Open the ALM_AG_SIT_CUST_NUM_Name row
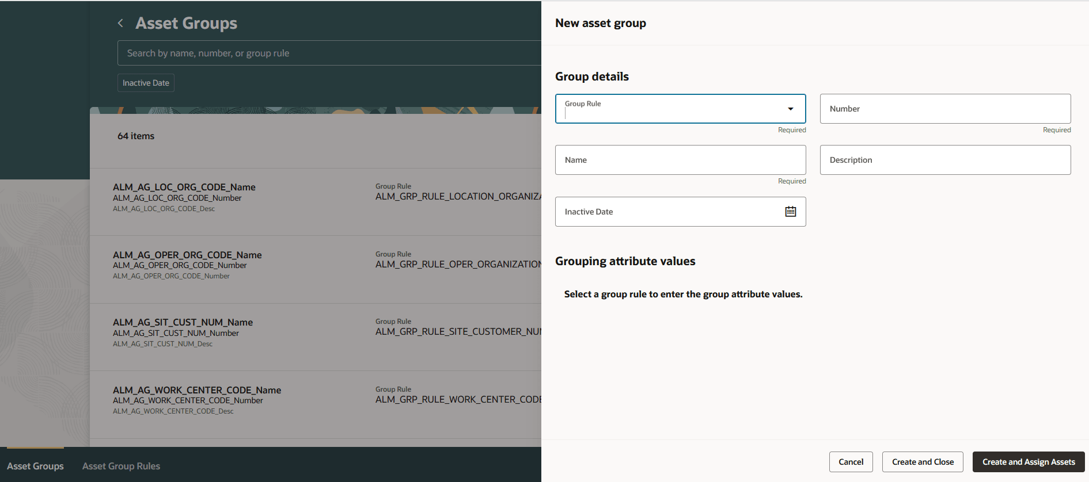 tap(183, 323)
